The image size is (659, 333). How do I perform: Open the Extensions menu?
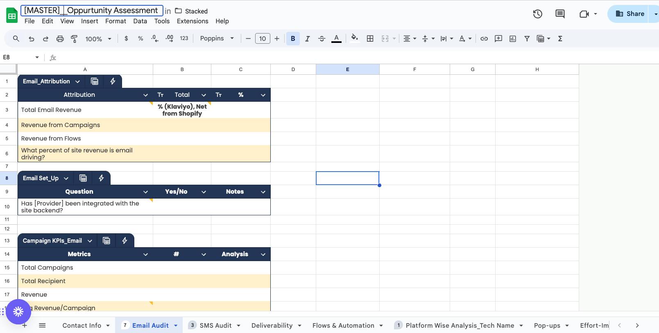(x=192, y=21)
